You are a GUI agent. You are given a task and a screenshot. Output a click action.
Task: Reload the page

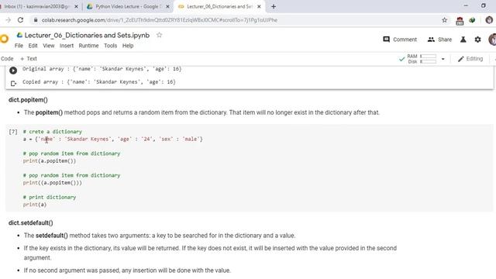pos(21,20)
